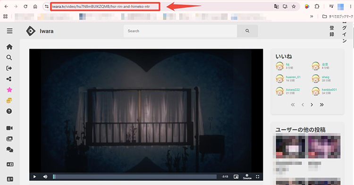
Task: Select the iwara.tv URL in the address bar
Action: (x=101, y=7)
